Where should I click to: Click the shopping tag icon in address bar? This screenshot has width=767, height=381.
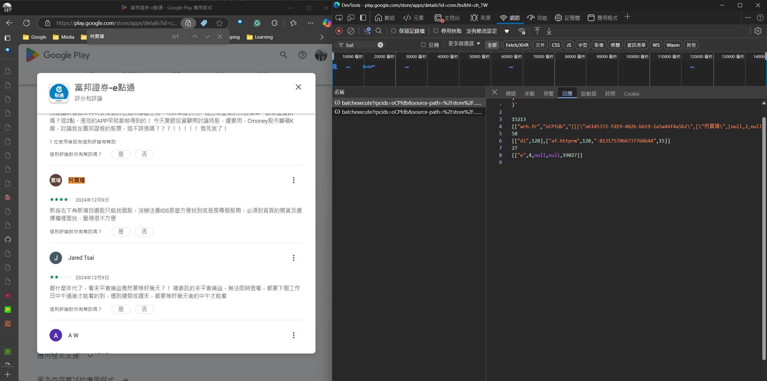pos(204,23)
